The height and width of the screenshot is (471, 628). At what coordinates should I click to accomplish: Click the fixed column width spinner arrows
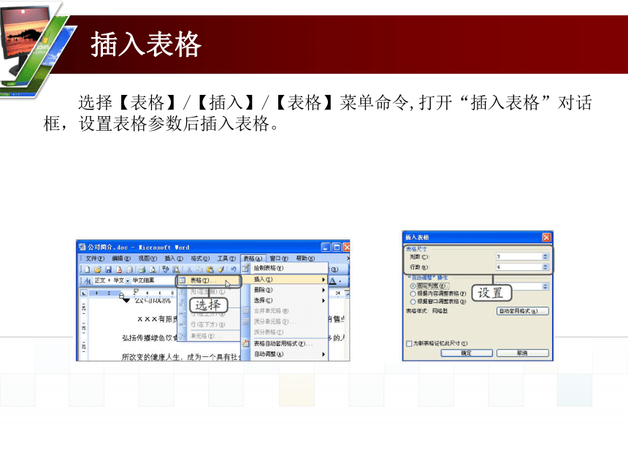[x=545, y=286]
